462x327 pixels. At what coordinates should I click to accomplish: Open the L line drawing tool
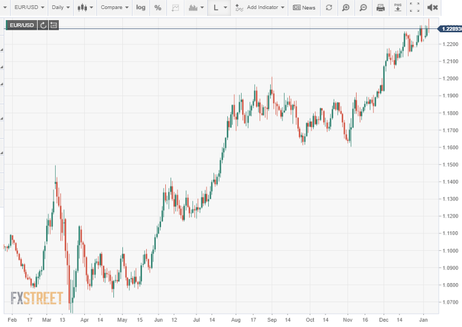[x=219, y=7]
